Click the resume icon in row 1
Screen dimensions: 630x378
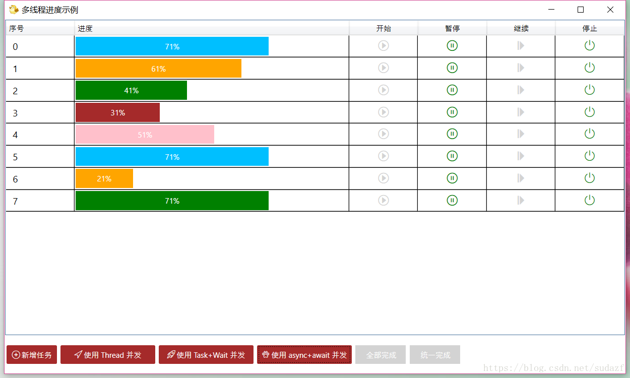coord(521,68)
